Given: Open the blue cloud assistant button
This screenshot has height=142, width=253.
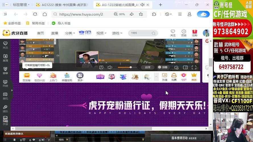Looking at the screenshot, I should point(203,14).
